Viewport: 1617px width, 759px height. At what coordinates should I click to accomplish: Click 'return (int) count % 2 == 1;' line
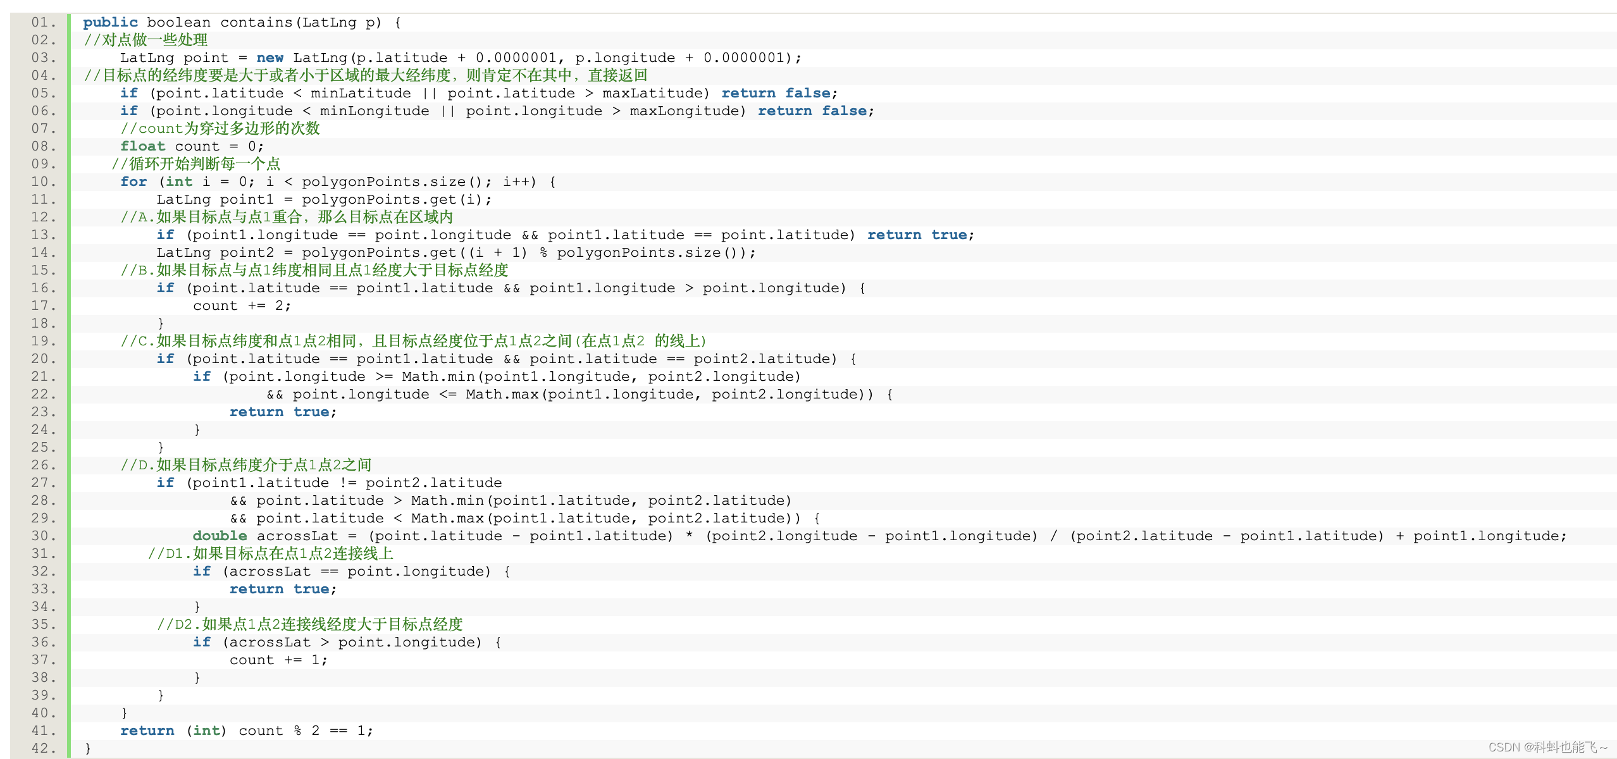(x=247, y=731)
